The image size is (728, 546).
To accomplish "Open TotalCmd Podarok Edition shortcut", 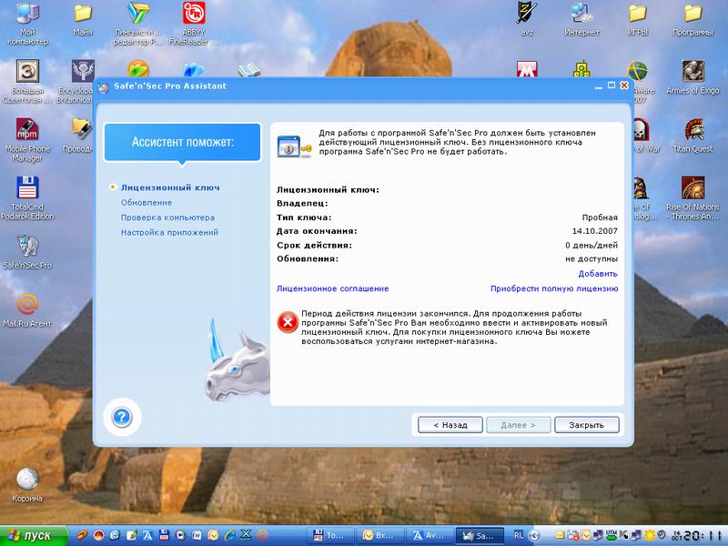I will click(28, 198).
